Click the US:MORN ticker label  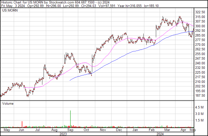tap(9, 11)
